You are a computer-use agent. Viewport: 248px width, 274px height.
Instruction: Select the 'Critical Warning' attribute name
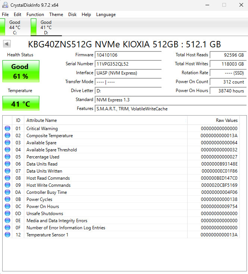tap(42, 129)
